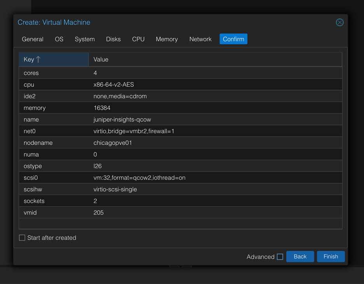The width and height of the screenshot is (364, 284).
Task: Select the Confirm tab
Action: pos(233,39)
